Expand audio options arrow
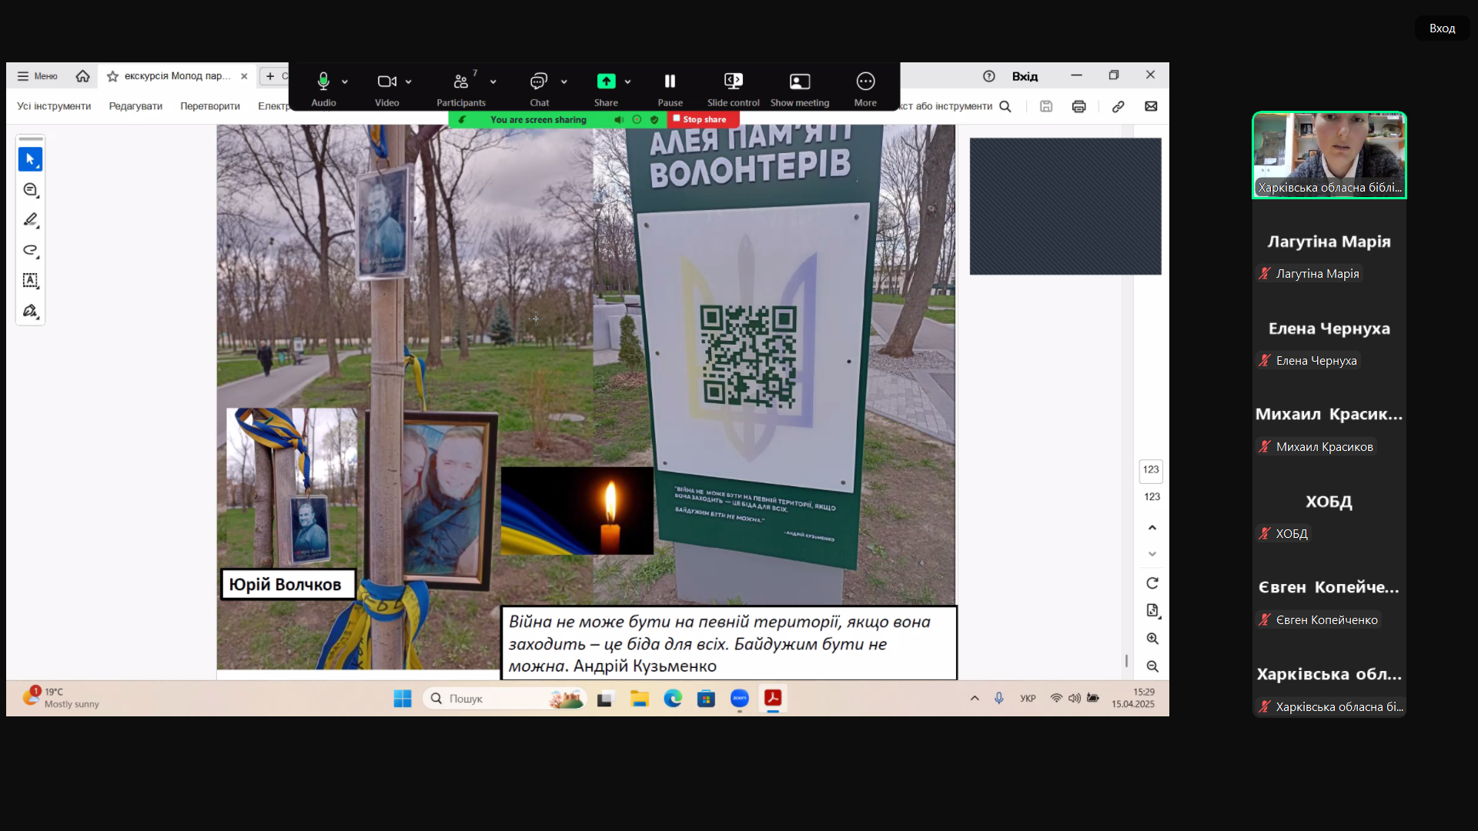The image size is (1478, 831). pos(345,82)
